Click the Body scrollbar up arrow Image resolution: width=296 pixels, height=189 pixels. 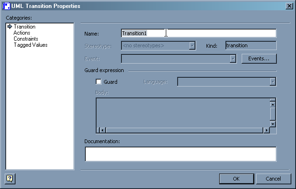pos(273,101)
